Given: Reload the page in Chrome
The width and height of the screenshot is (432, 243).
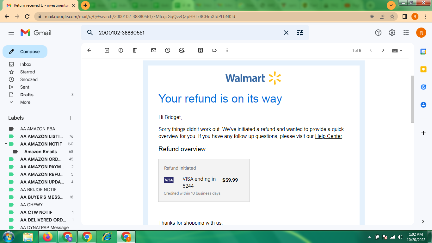Looking at the screenshot, I should tap(27, 16).
